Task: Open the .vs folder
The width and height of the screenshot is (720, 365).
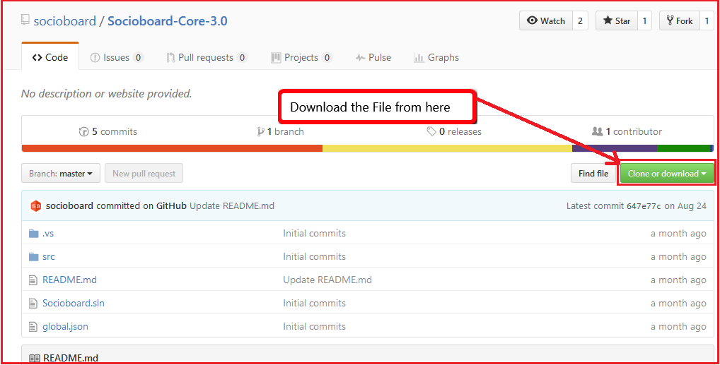Action: [48, 234]
